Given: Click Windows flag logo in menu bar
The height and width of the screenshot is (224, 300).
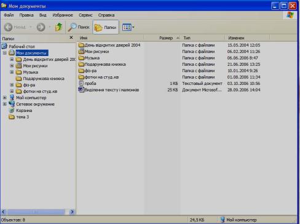Looking at the screenshot, I should pyautogui.click(x=290, y=15).
